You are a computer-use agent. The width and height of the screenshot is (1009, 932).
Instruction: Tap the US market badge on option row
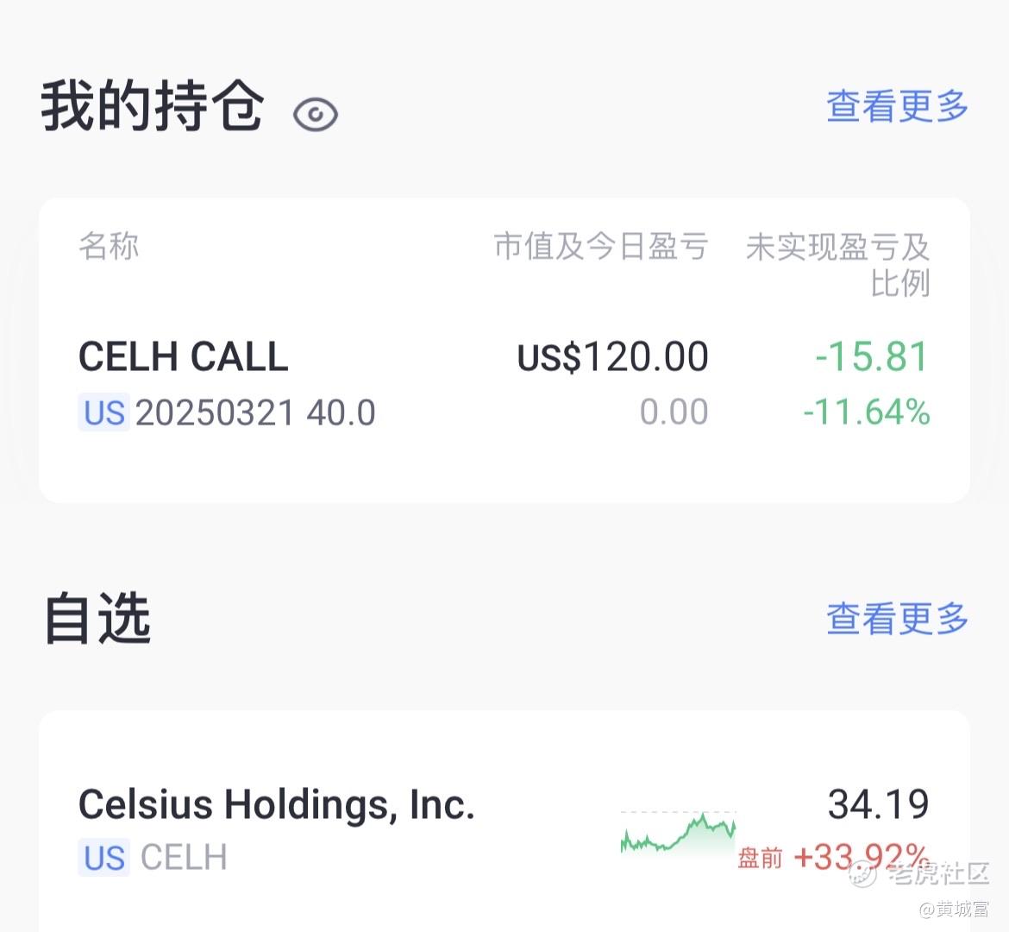point(103,412)
